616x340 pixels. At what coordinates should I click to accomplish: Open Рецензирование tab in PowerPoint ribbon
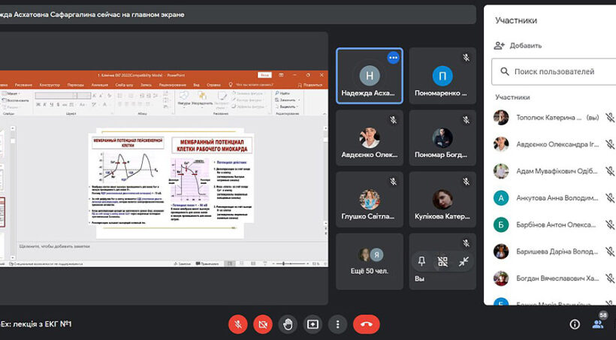tap(173, 85)
